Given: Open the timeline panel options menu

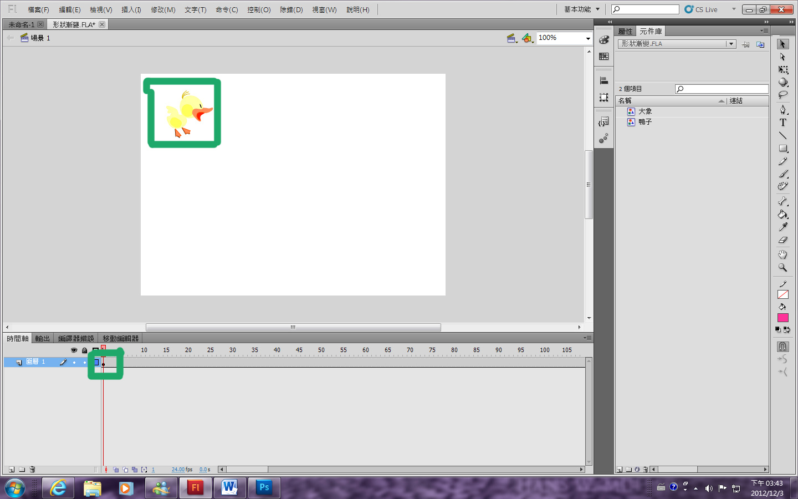Looking at the screenshot, I should click(x=587, y=338).
